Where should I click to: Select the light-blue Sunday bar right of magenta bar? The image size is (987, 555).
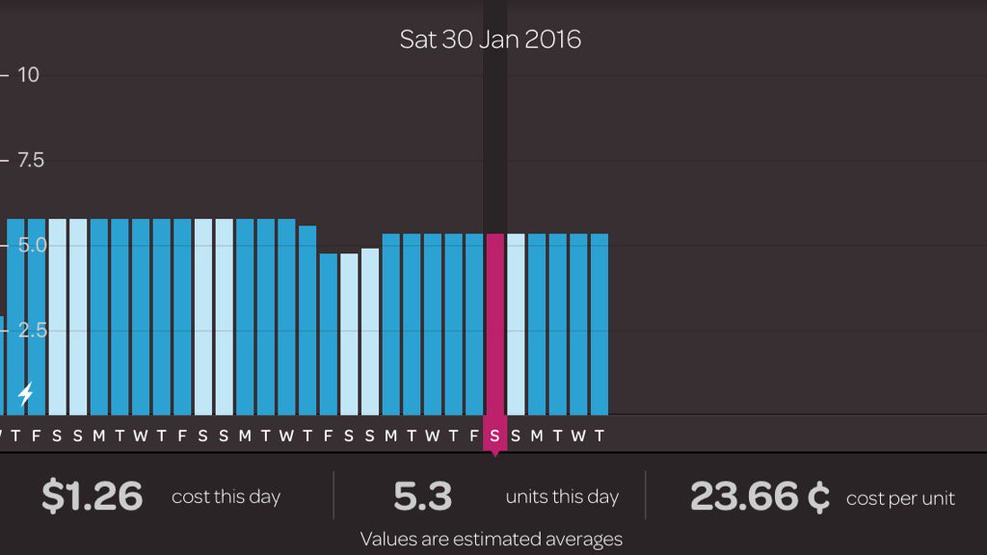516,323
